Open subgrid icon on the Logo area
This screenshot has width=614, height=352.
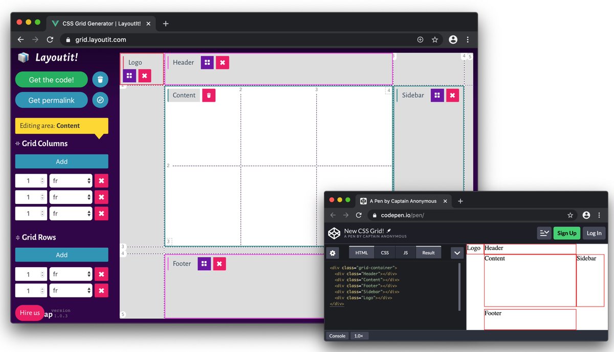pos(129,76)
